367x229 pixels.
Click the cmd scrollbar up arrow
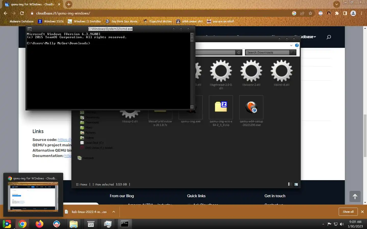192,34
